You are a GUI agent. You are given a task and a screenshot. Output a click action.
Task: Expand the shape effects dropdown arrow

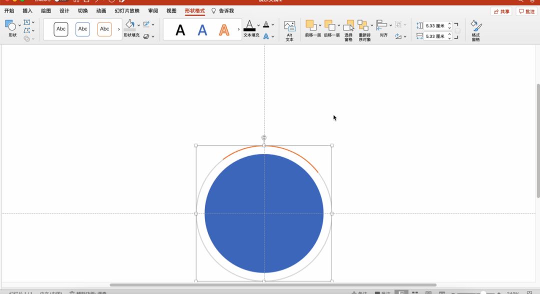pyautogui.click(x=153, y=36)
